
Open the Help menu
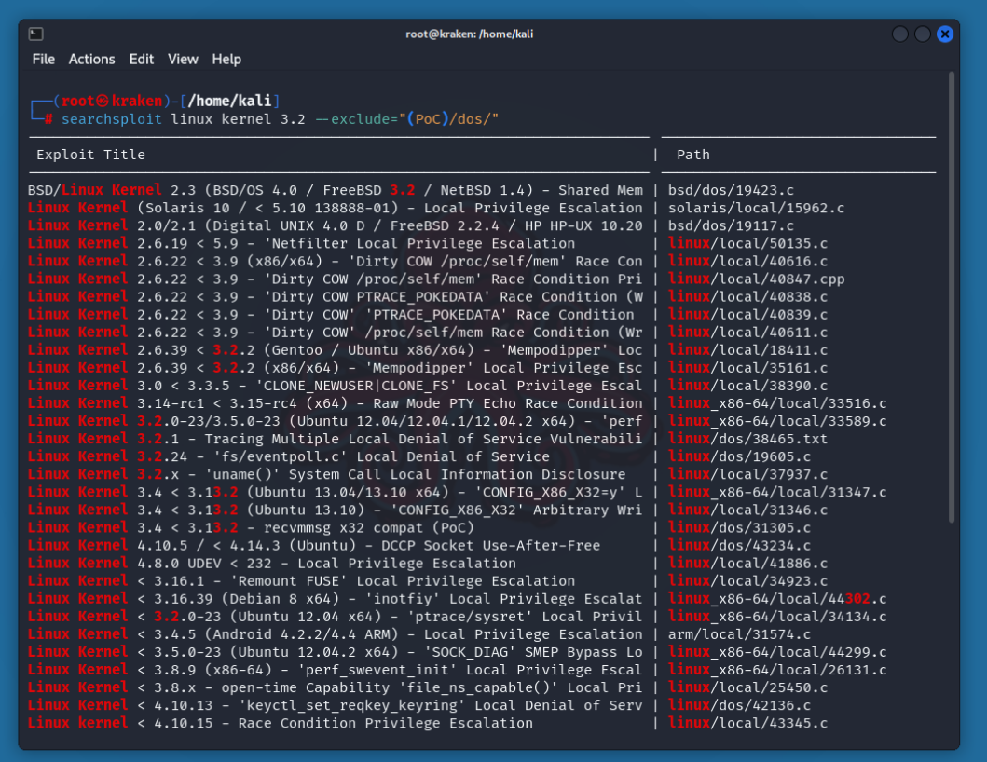tap(226, 59)
